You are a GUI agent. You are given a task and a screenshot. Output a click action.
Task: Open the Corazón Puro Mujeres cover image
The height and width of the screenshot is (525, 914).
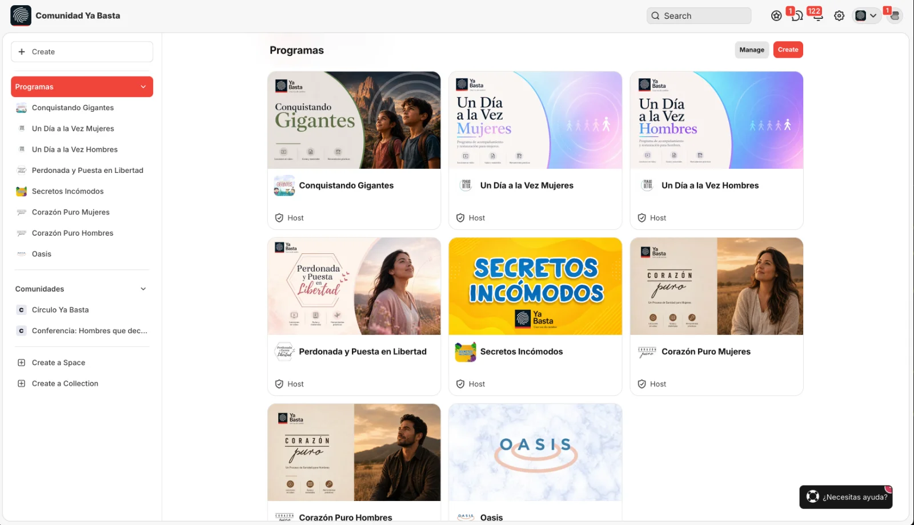[x=716, y=286]
